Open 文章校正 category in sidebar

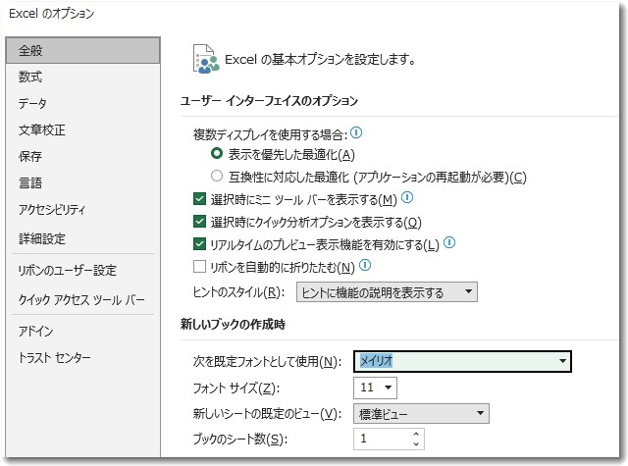tap(82, 129)
